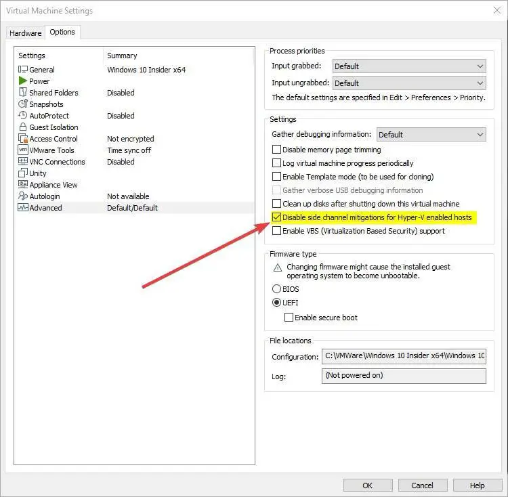508x497 pixels.
Task: Select the VMware Tools row label
Action: pyautogui.click(x=52, y=150)
